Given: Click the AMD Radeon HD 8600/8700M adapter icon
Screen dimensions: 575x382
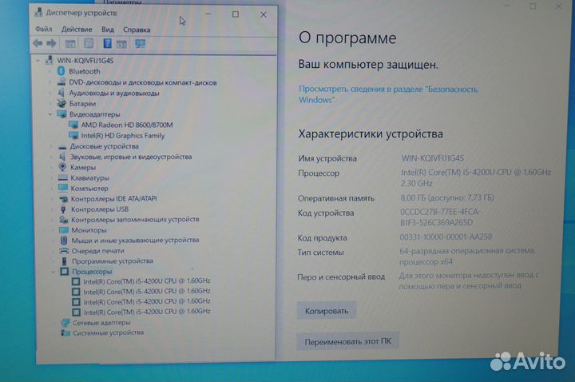Looking at the screenshot, I should (x=73, y=125).
